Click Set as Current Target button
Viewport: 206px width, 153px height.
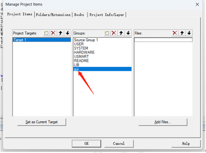pyautogui.click(x=42, y=122)
